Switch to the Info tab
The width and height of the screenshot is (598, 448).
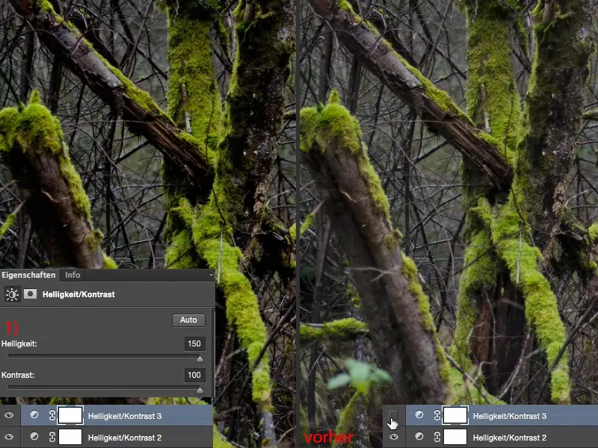[73, 275]
